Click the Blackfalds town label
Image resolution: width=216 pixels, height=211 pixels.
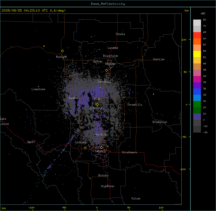[111, 56]
